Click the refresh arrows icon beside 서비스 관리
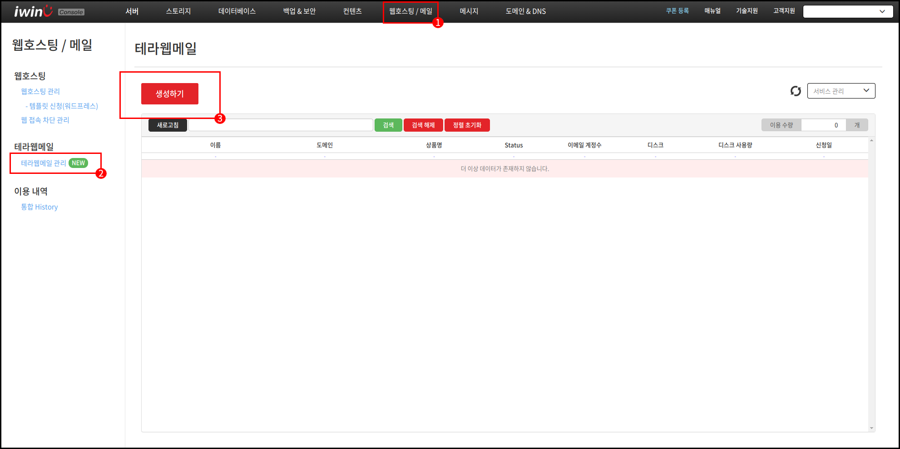Image resolution: width=900 pixels, height=449 pixels. tap(796, 91)
